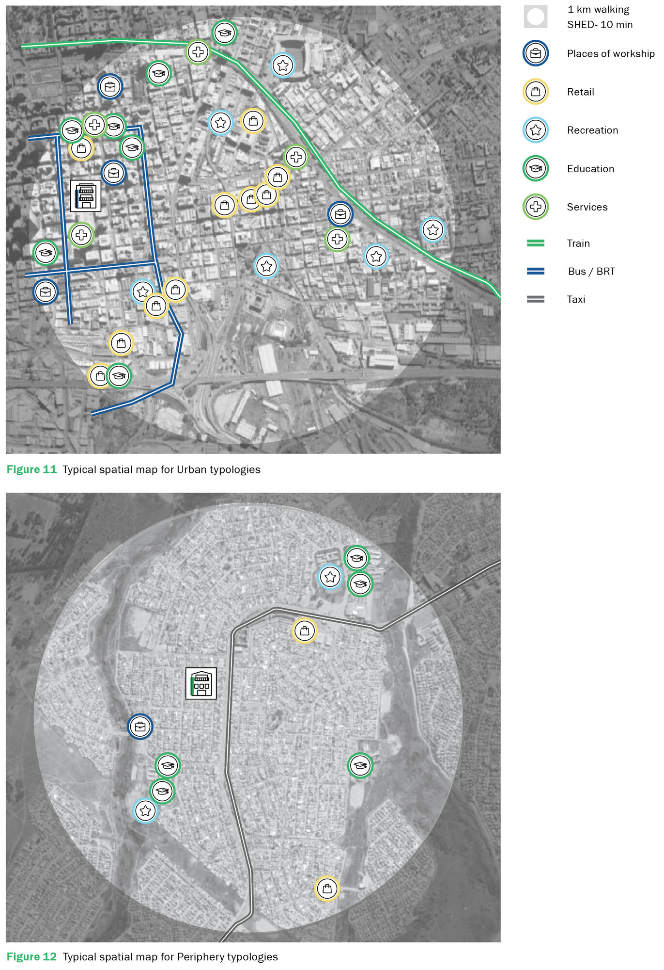664x970 pixels.
Task: Click the places of worship marker in Periphery map
Action: (x=140, y=727)
